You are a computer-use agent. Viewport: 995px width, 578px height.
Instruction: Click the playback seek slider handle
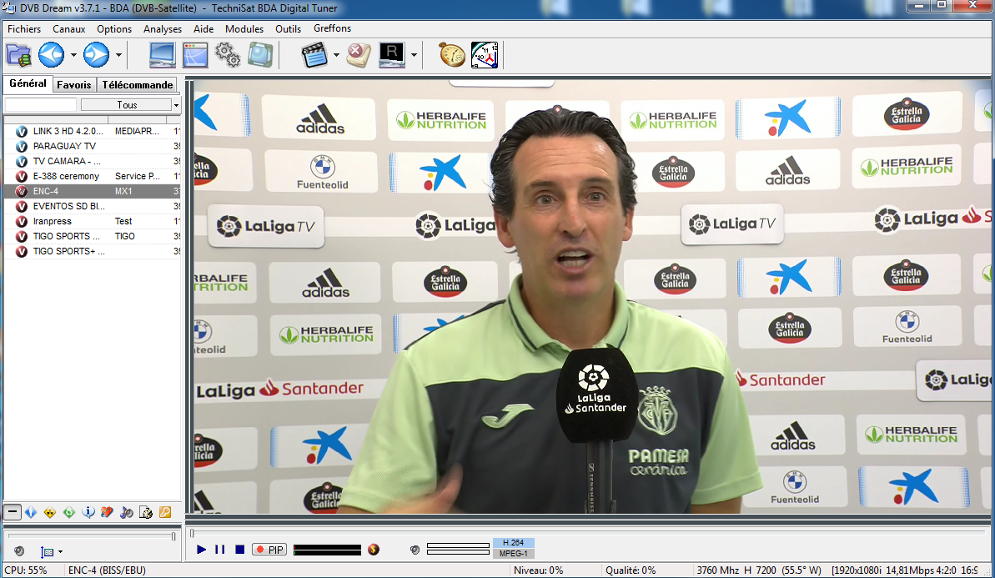pos(193,533)
